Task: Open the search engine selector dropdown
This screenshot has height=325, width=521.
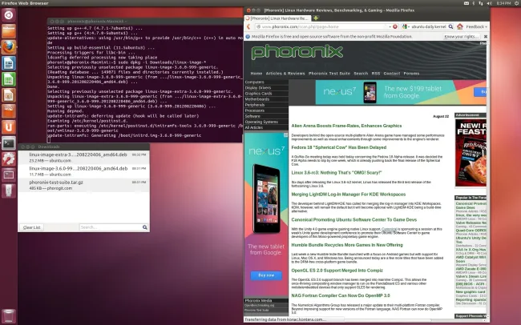Action: (x=406, y=26)
